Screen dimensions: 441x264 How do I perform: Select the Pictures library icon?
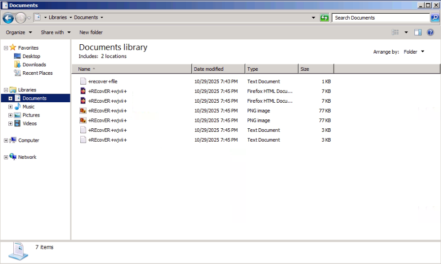[17, 115]
